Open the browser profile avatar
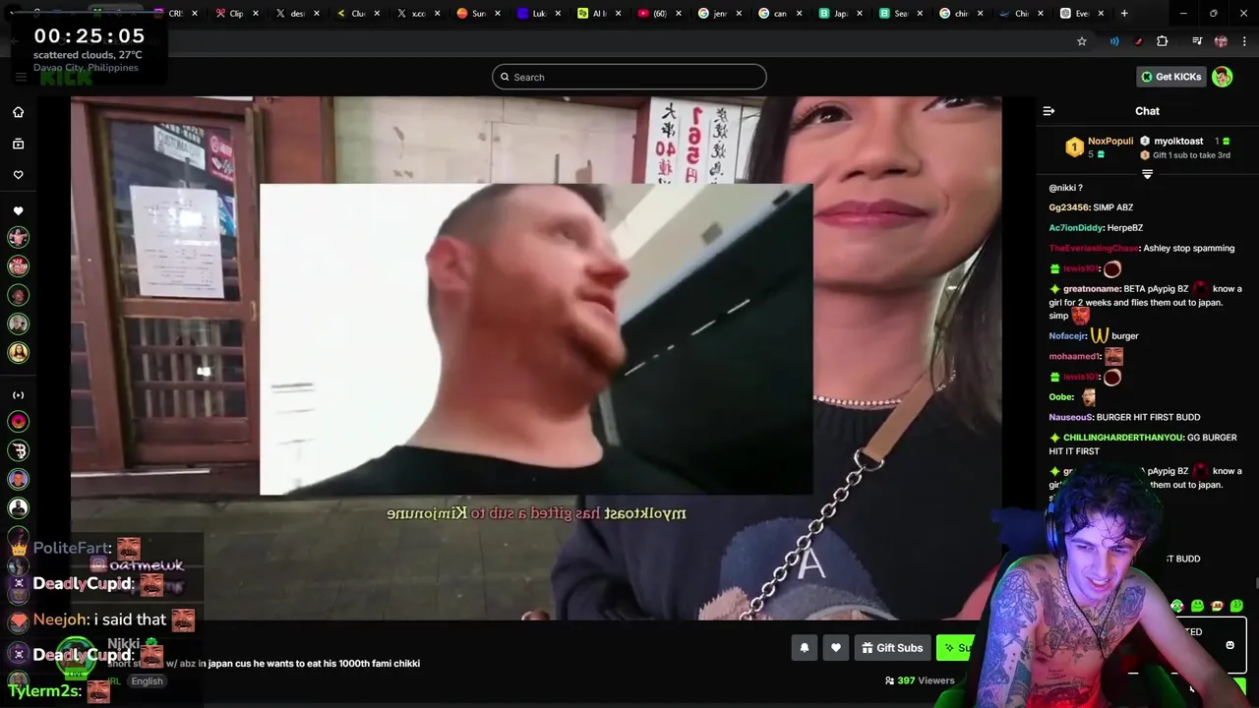Screen dimensions: 1259x708 [1221, 41]
